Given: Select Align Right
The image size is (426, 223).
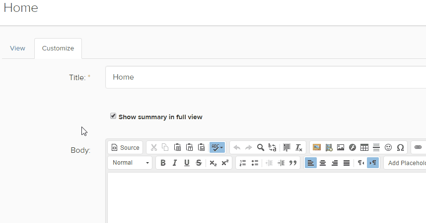Looking at the screenshot, I should pos(335,163).
